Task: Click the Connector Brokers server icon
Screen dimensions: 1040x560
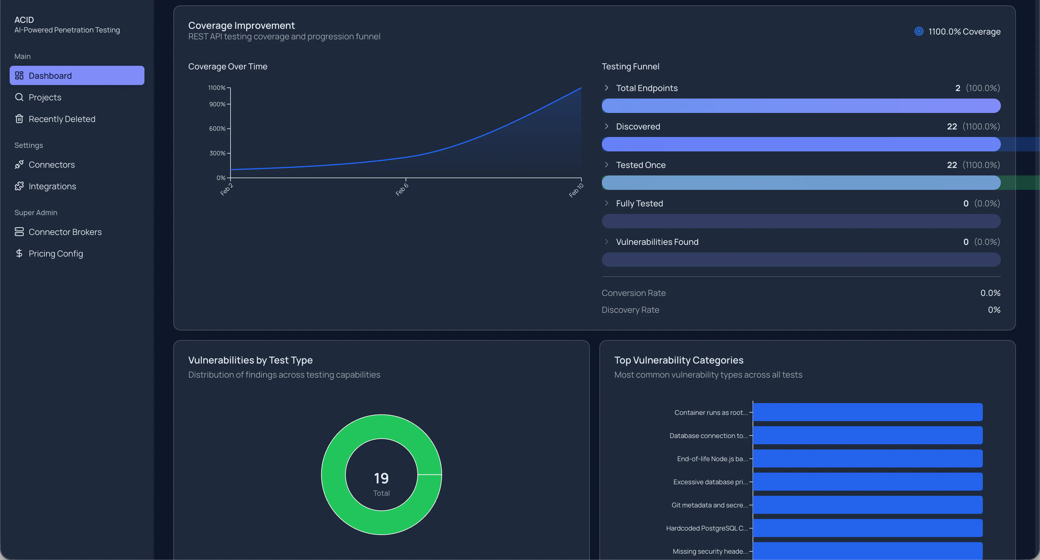Action: pos(19,231)
